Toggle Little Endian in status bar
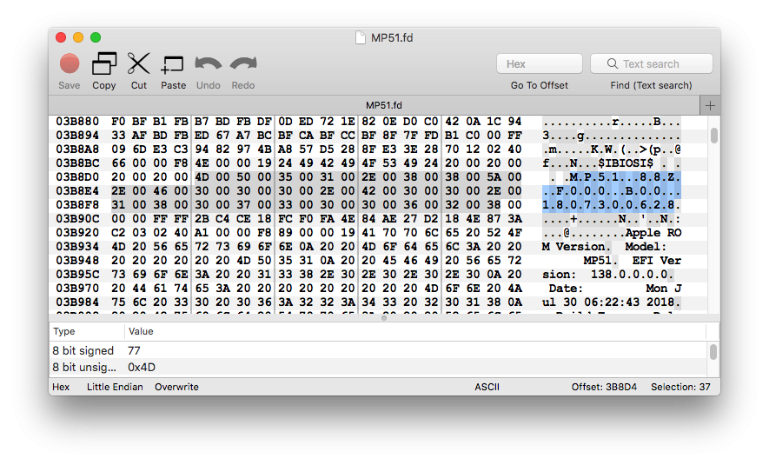769x465 pixels. pos(115,387)
